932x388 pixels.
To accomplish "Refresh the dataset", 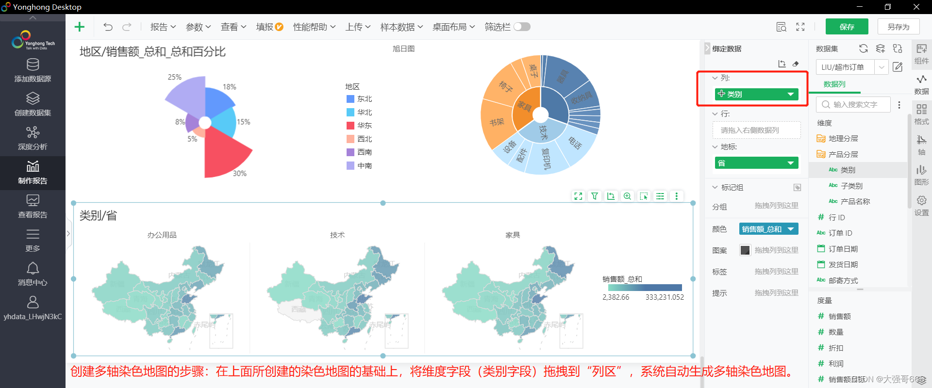I will 863,48.
